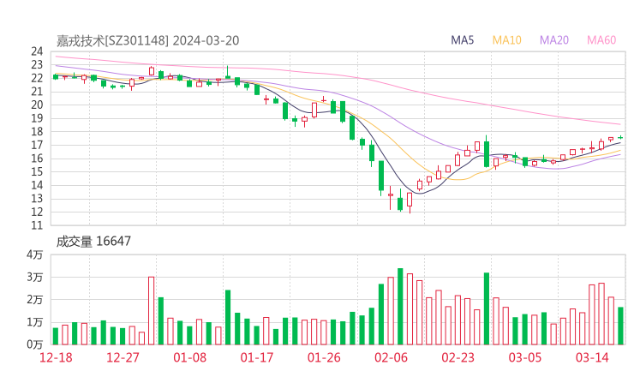
Task: Click the 4万 volume axis label
Action: click(35, 254)
